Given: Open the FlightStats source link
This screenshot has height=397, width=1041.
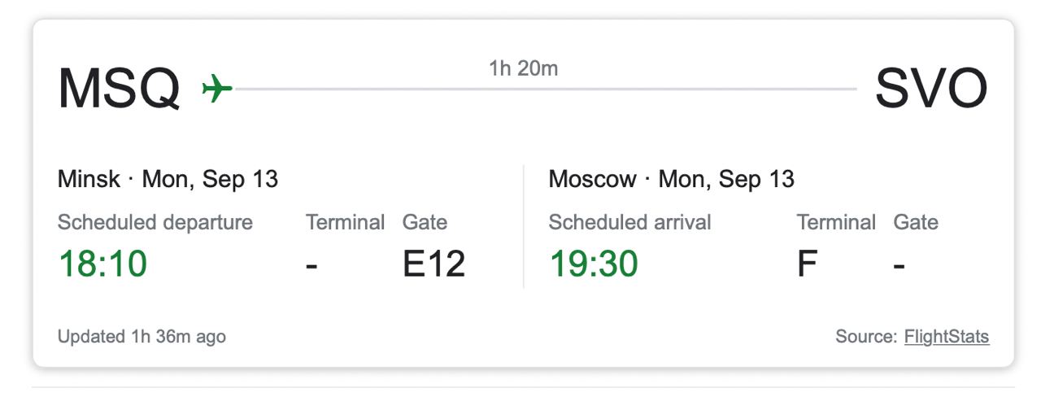Looking at the screenshot, I should pyautogui.click(x=946, y=337).
